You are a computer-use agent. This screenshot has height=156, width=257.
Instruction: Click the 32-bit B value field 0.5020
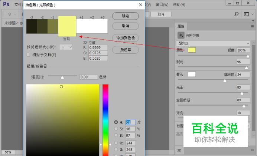[x=98, y=59]
